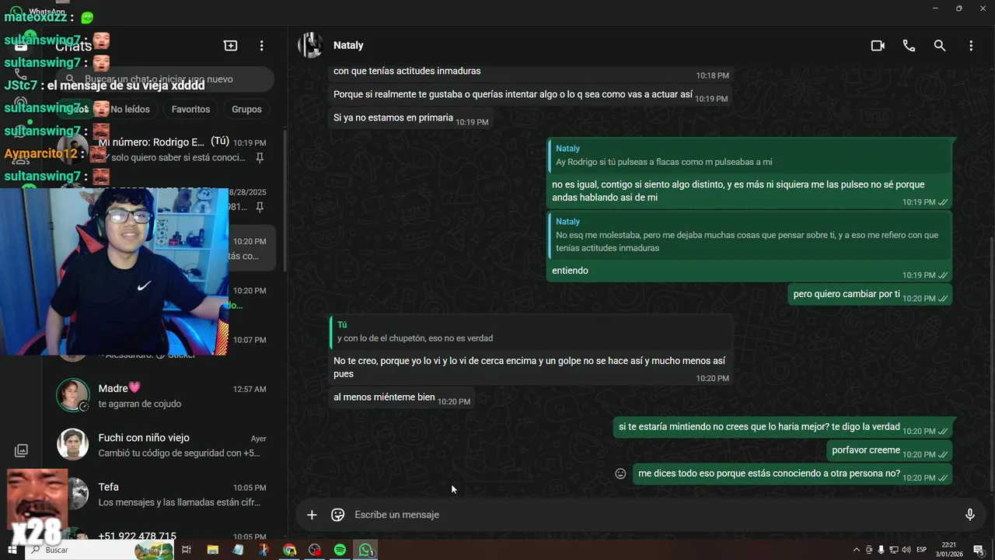Select 'si te estaría mintiendo' message
Image resolution: width=995 pixels, height=560 pixels.
point(783,427)
